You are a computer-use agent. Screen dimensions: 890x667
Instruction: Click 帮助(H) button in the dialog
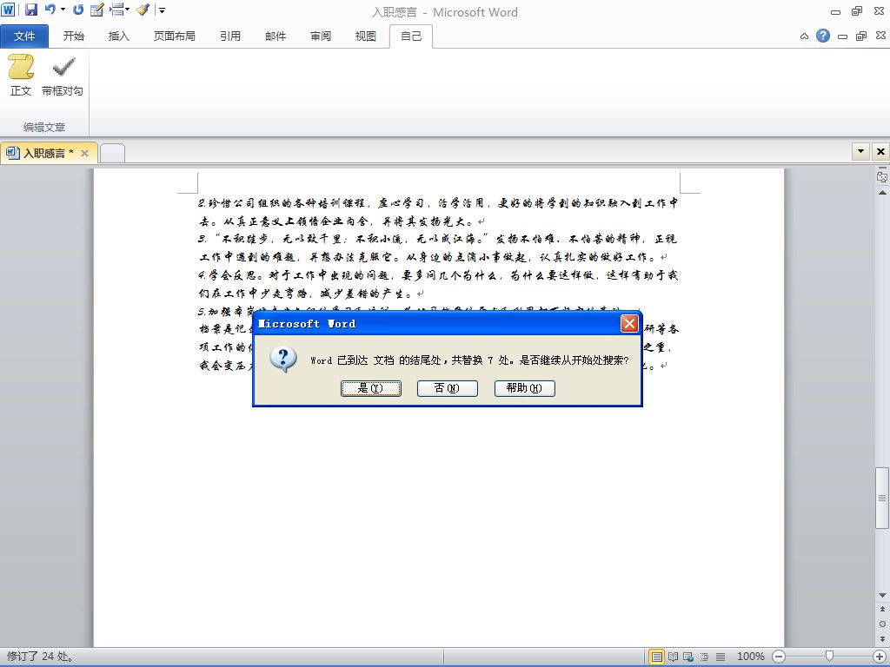tap(524, 388)
